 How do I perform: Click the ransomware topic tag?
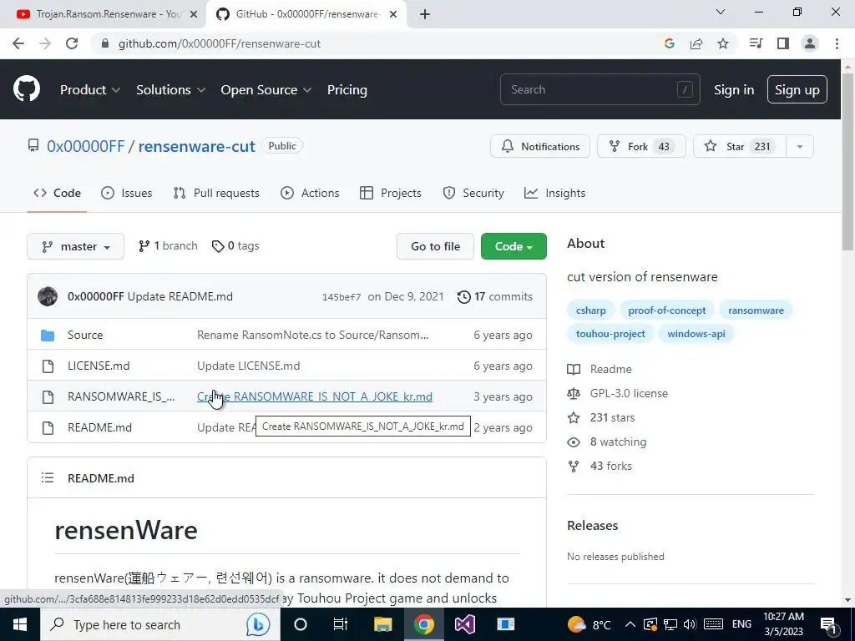(756, 310)
